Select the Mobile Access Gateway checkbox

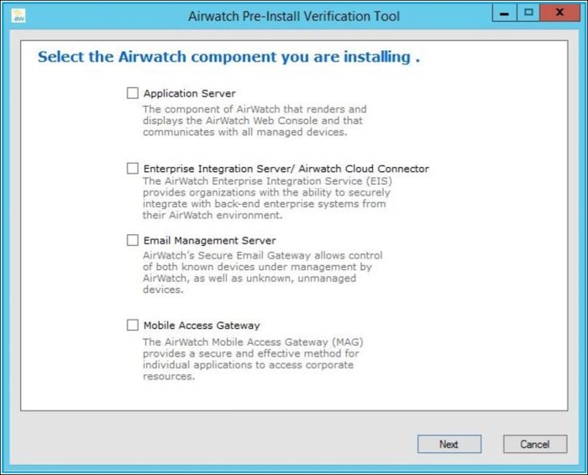point(133,325)
